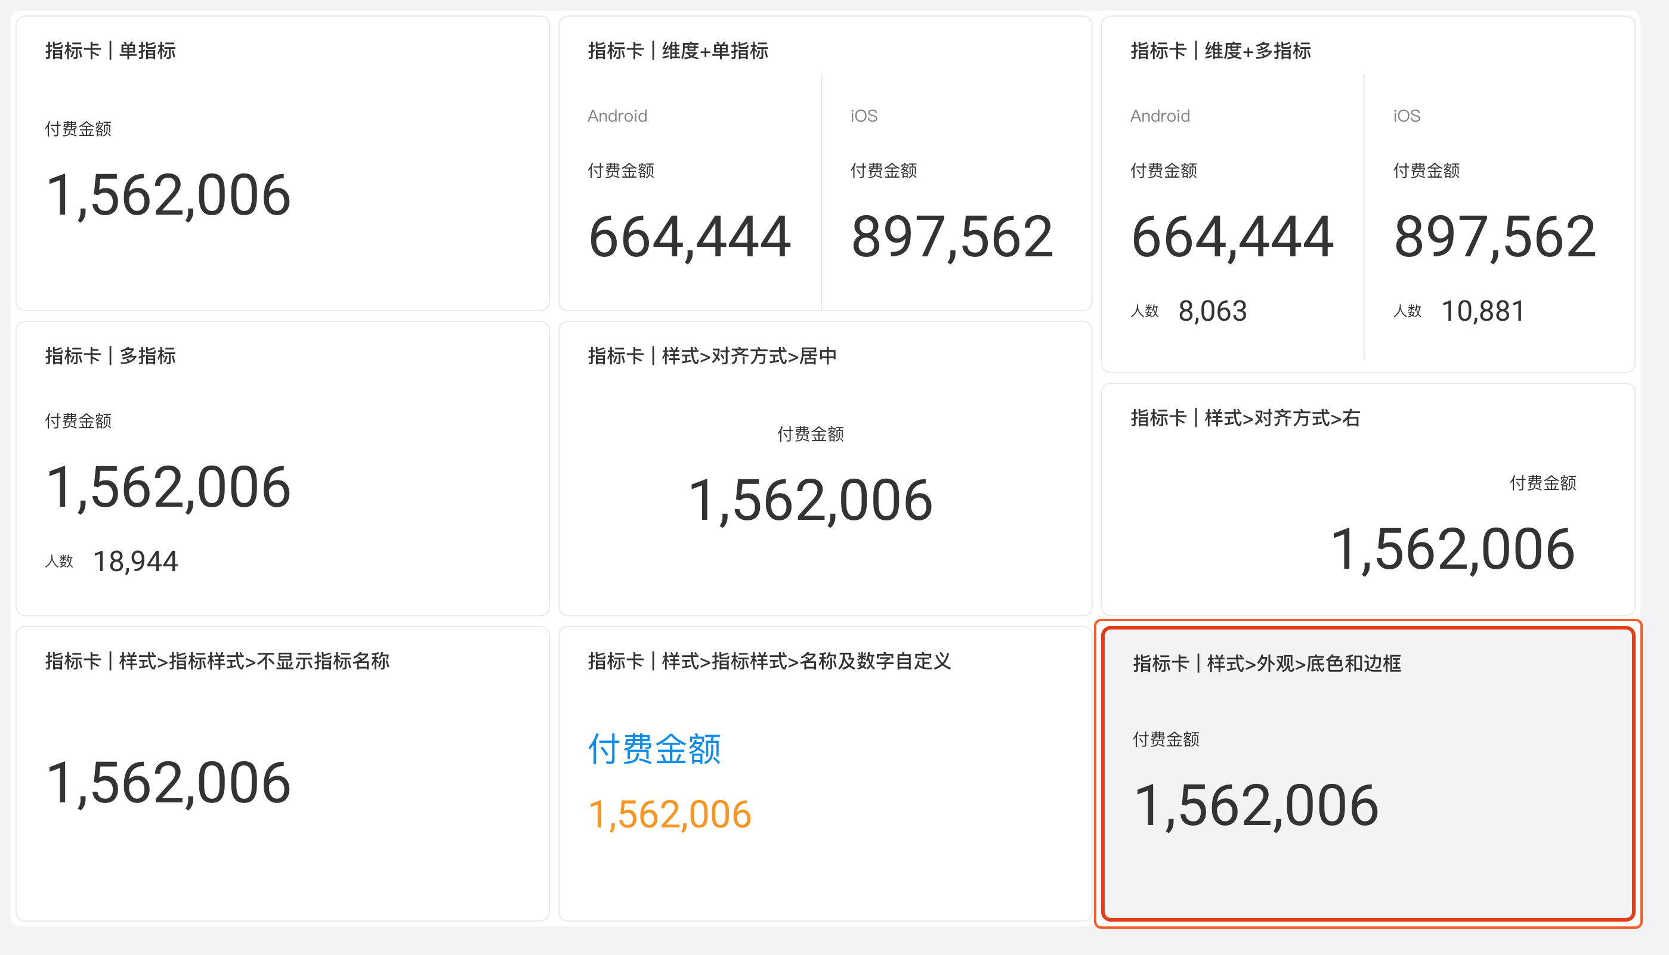1669x955 pixels.
Task: Click card title '指标卡 | 样式>对齐方式>居中'
Action: pos(712,355)
